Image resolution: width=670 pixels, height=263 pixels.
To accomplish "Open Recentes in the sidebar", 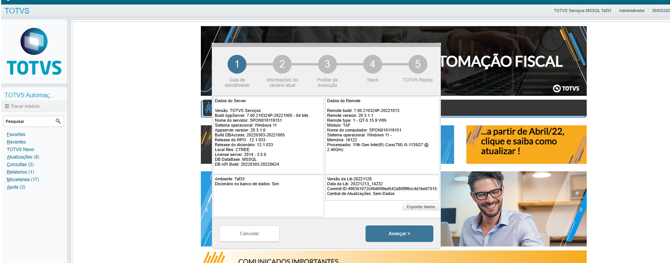I will coord(16,142).
